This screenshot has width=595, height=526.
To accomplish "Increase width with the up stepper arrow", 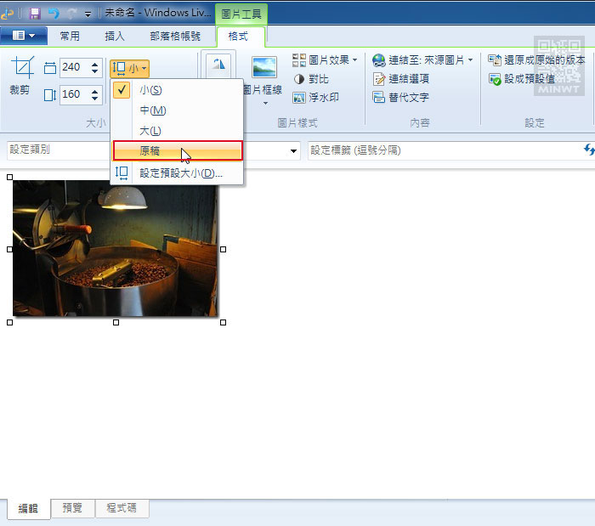I will click(x=95, y=64).
